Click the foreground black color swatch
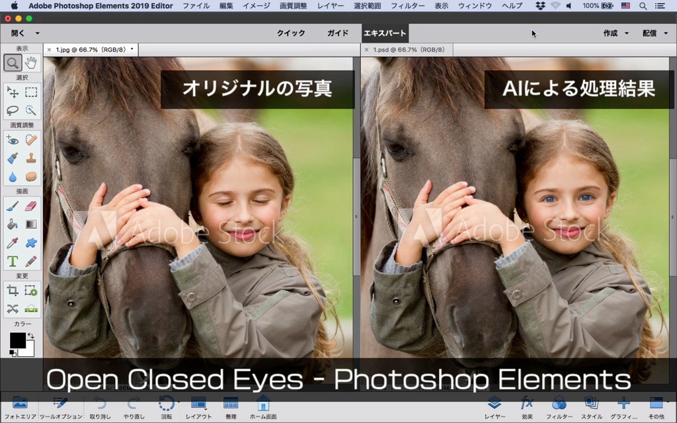 click(18, 340)
